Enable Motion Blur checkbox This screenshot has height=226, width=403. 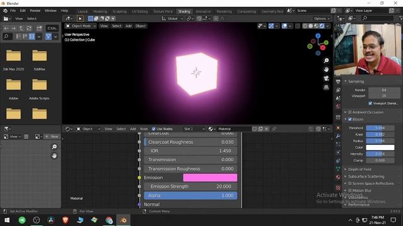(x=350, y=191)
